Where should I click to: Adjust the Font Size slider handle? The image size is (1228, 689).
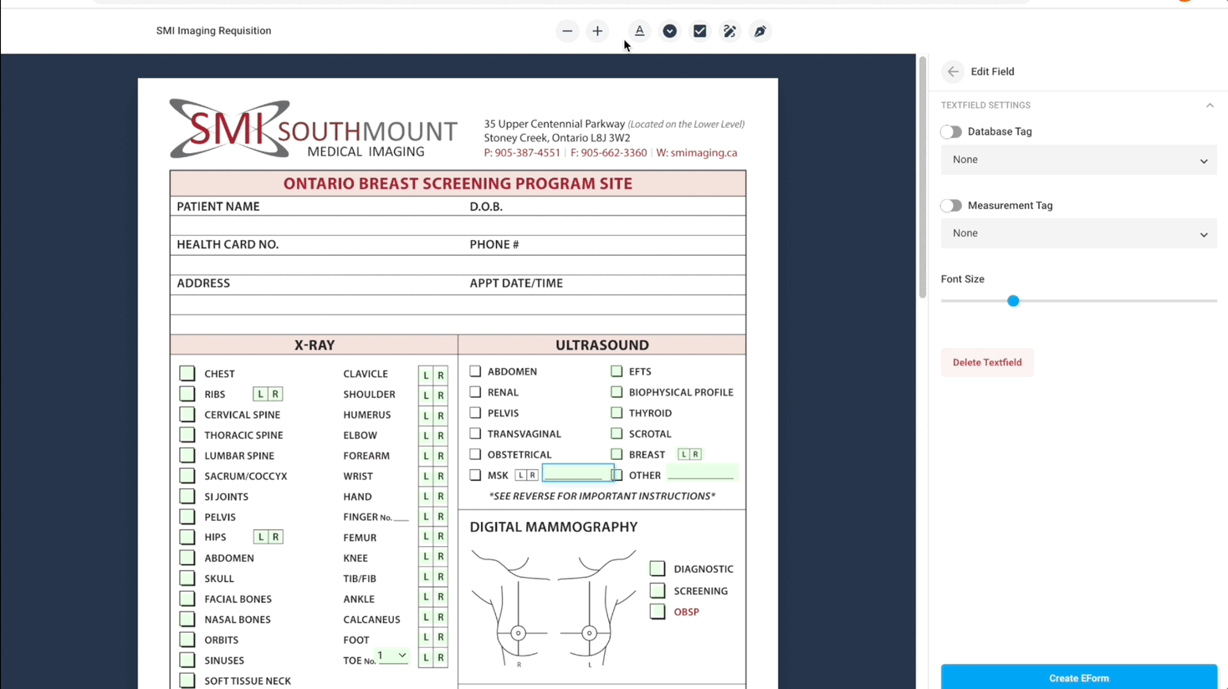(x=1013, y=301)
